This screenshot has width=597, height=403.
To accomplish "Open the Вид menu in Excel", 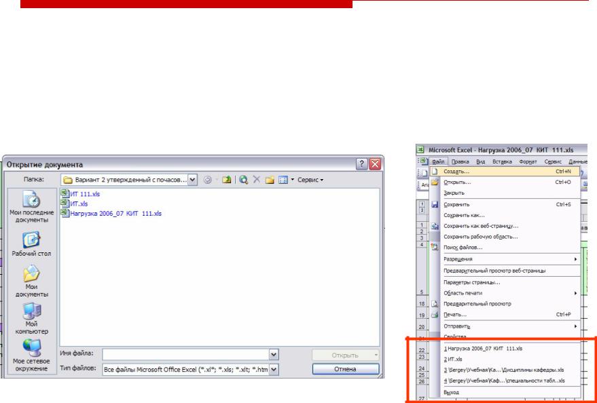I will (481, 161).
